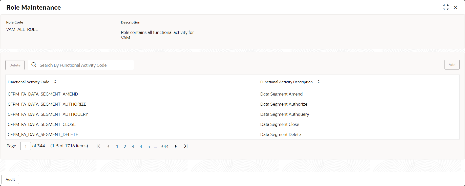Click the Page number input box

[x=26, y=146]
